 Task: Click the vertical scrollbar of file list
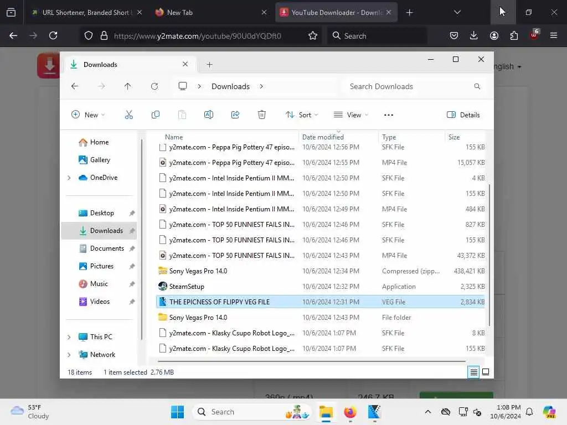tap(489, 255)
